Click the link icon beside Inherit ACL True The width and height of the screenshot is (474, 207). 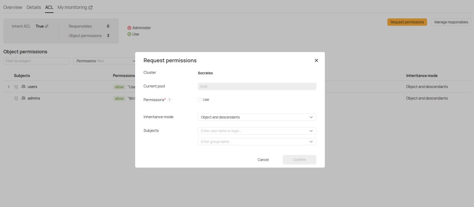pyautogui.click(x=47, y=26)
